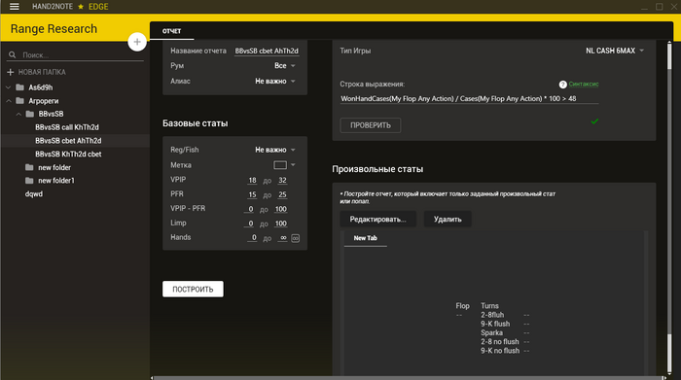Click the 9-K no flush stat
This screenshot has height=380, width=681.
click(x=500, y=351)
